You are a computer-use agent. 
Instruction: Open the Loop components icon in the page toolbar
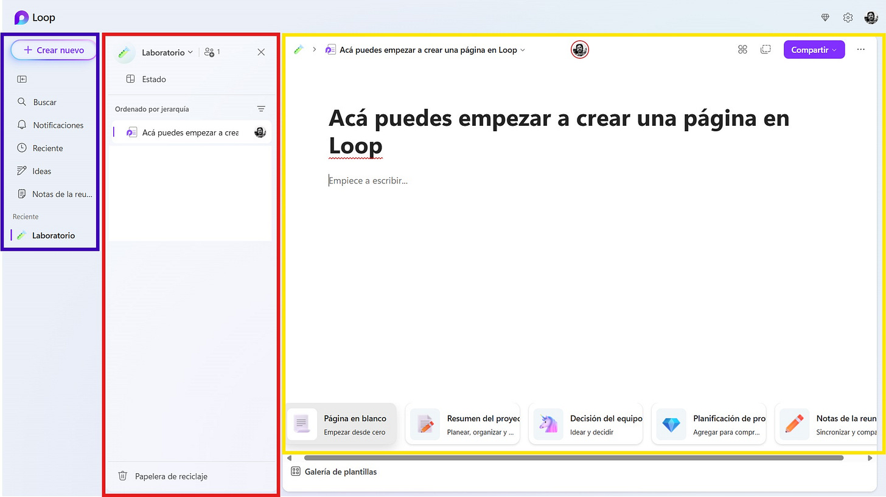coord(742,50)
